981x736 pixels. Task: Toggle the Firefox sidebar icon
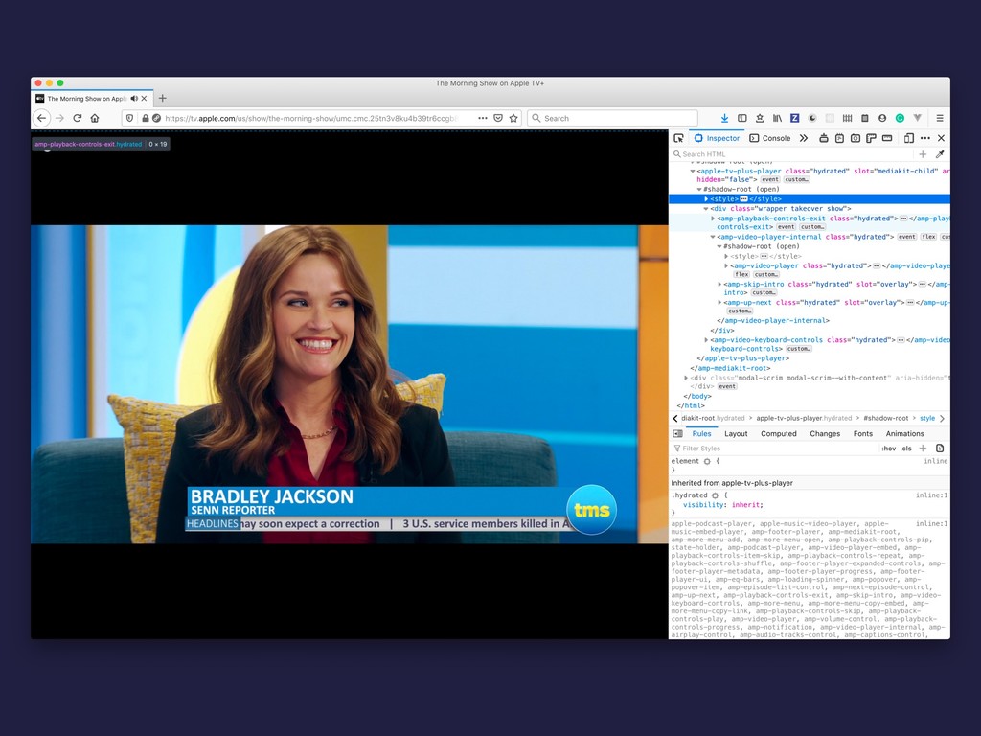(x=742, y=118)
